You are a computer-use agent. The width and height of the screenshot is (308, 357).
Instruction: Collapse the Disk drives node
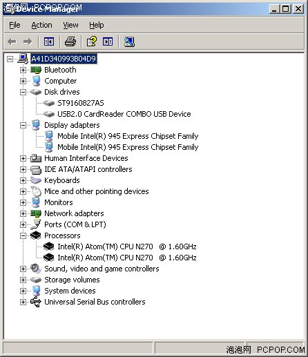23,92
